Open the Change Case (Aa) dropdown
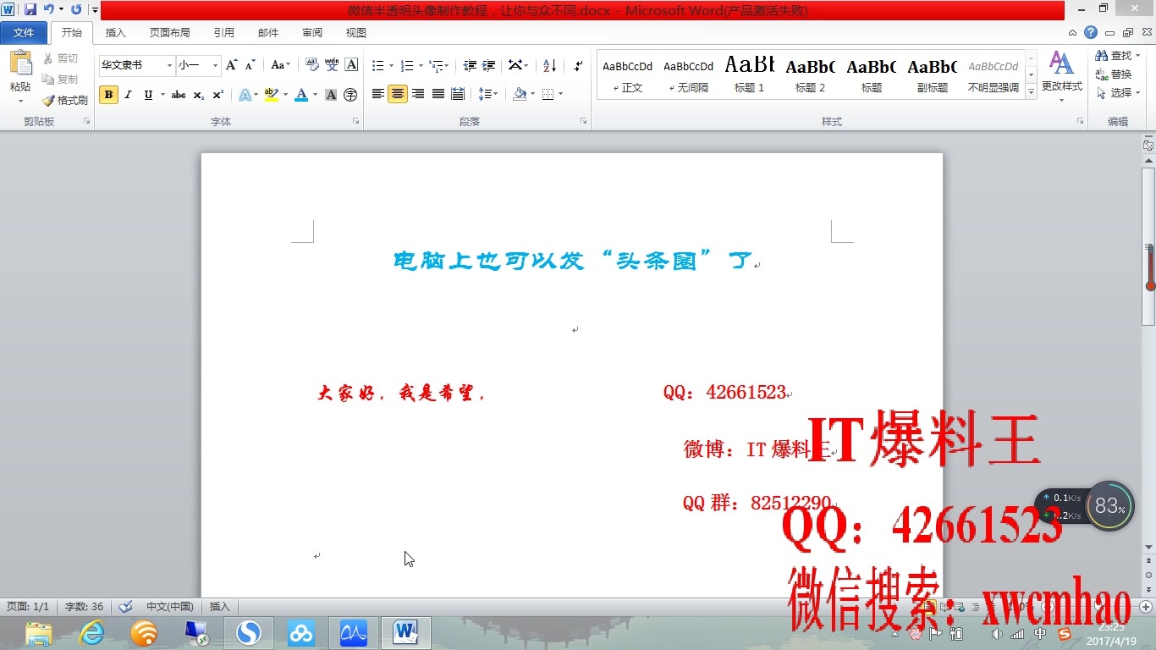 point(280,65)
